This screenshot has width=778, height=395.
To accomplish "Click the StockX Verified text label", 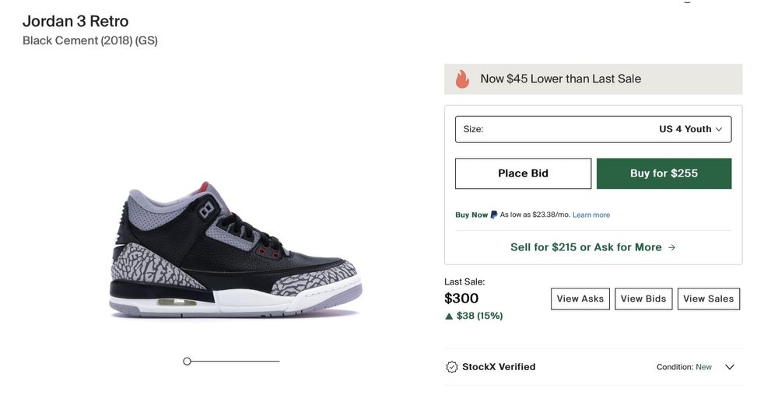I will coord(499,367).
